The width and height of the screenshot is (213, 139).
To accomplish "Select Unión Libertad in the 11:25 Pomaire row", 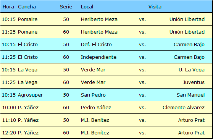I will click(187, 32).
